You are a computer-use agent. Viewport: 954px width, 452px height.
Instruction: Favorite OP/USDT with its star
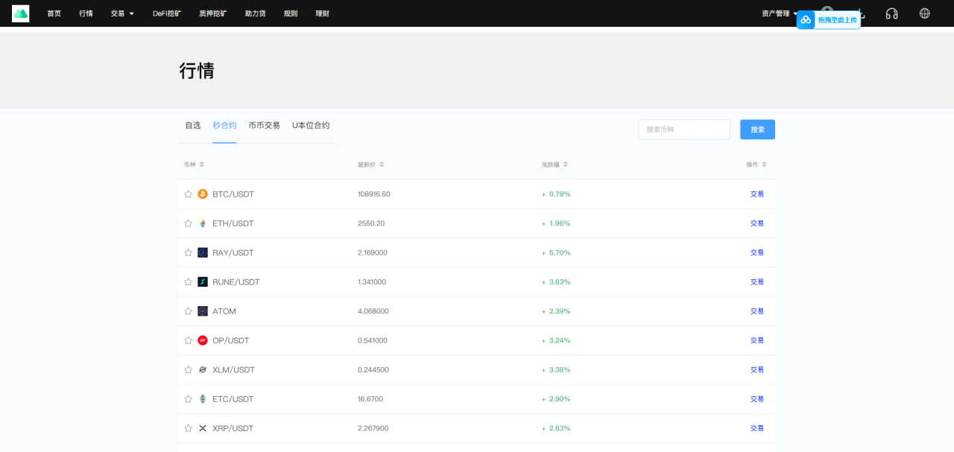click(189, 340)
